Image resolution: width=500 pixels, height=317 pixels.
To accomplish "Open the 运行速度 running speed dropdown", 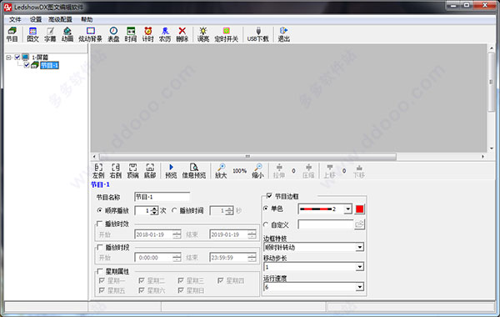I will [360, 287].
